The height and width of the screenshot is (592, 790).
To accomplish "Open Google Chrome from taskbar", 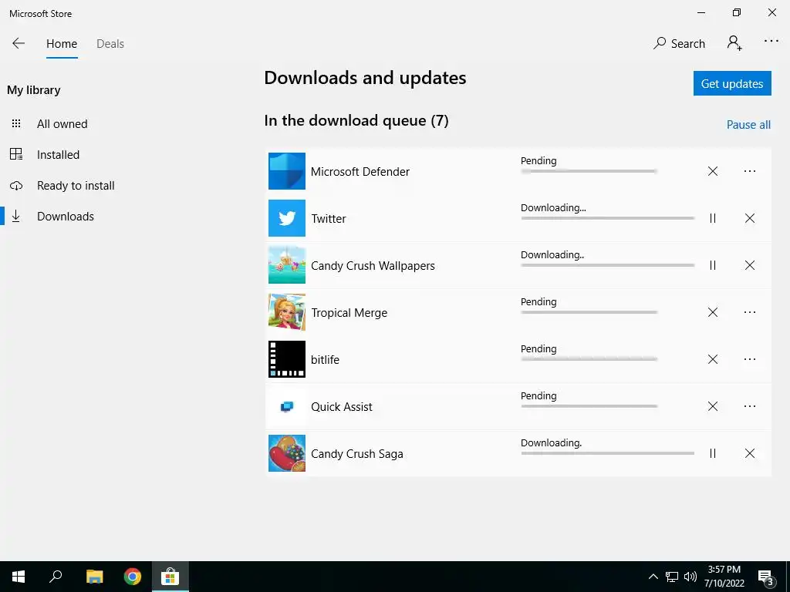I will point(133,577).
